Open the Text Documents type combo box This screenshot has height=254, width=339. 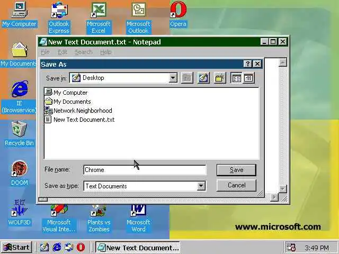(145, 186)
